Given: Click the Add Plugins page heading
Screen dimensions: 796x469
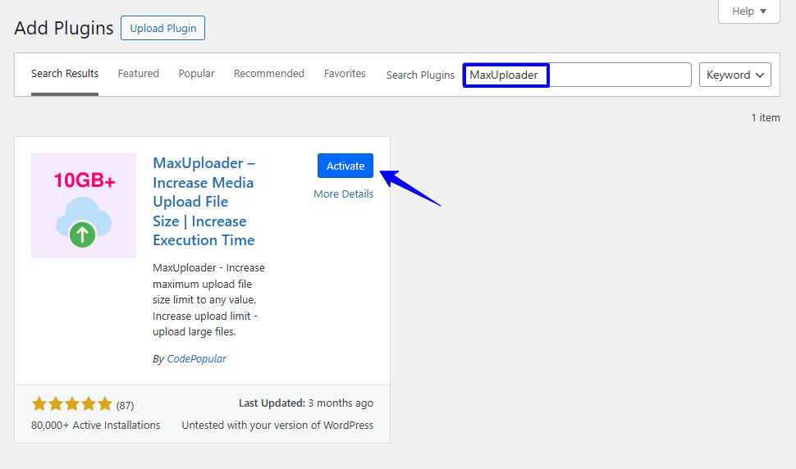Looking at the screenshot, I should [x=64, y=28].
